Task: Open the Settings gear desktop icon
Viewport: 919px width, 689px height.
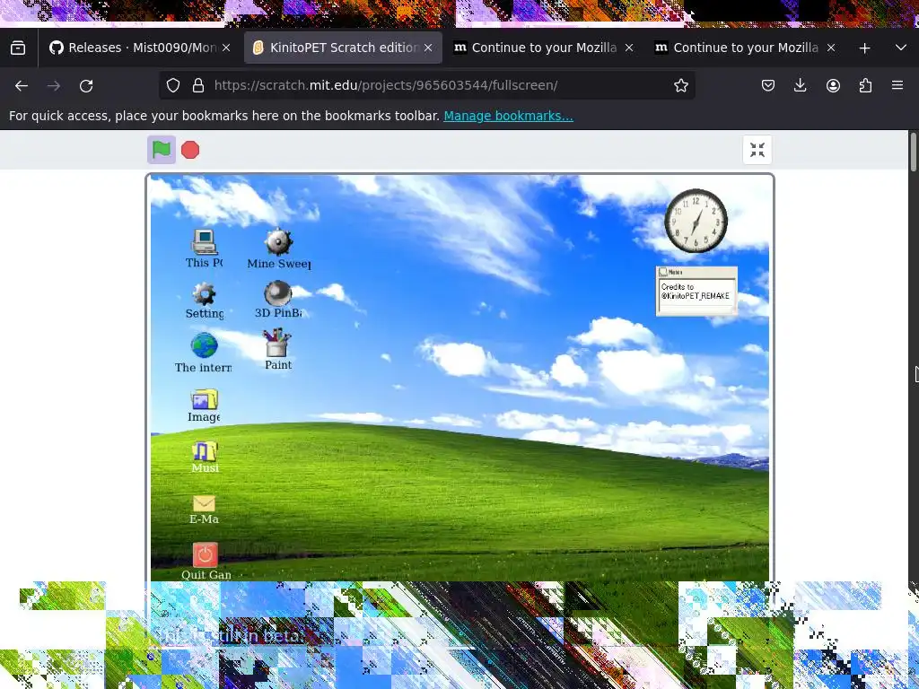Action: (x=204, y=301)
